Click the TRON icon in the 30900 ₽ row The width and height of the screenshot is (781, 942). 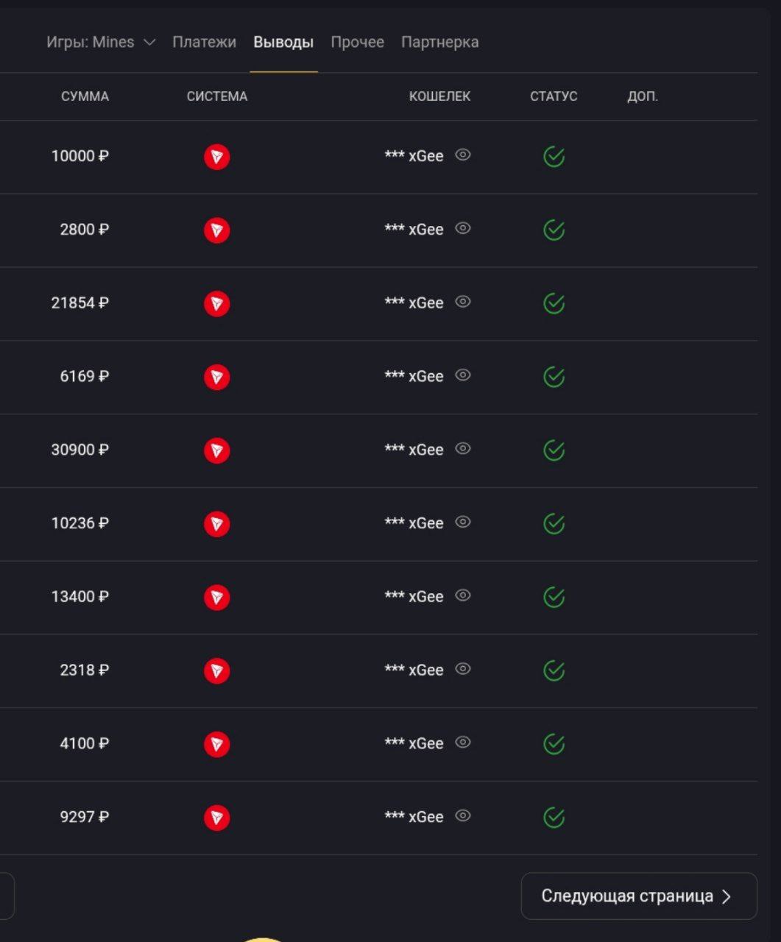click(216, 450)
